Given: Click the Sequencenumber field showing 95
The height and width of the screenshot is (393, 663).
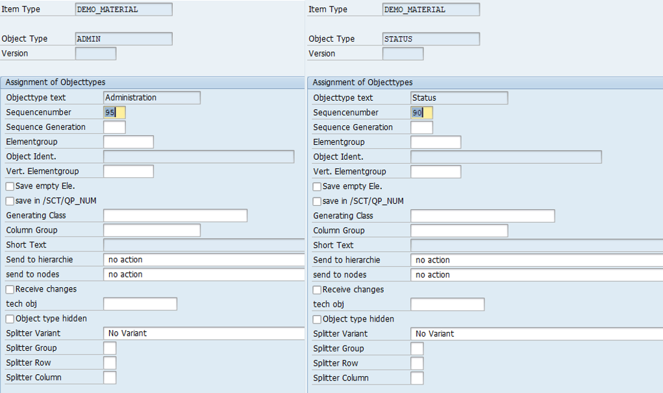Looking at the screenshot, I should tap(114, 112).
